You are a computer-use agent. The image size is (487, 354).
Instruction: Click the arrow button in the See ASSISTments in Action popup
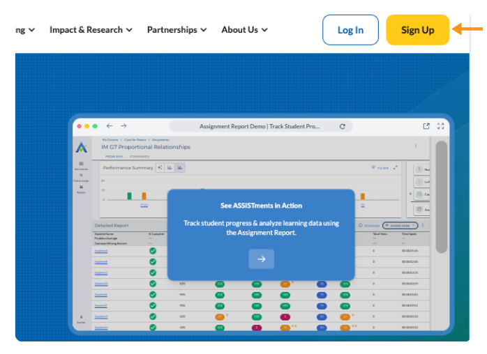tap(261, 259)
